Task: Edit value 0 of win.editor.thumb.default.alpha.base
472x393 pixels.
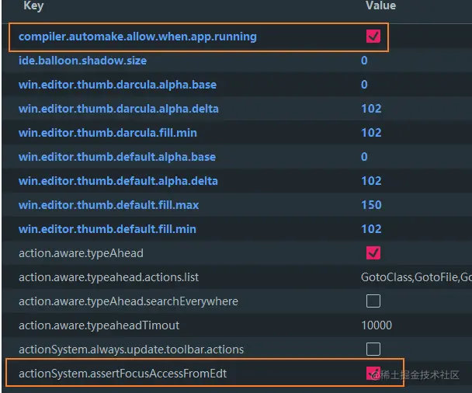Action: coord(364,157)
